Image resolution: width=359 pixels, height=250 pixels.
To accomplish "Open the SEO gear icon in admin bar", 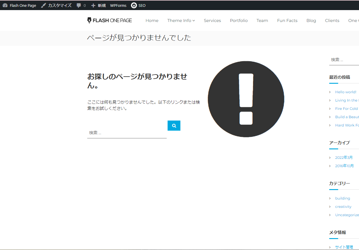I will 134,5.
